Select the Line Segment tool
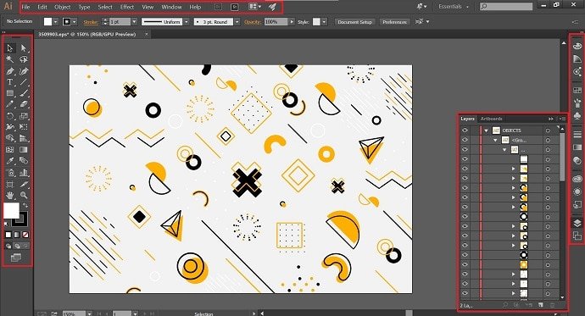Screen dimensions: 585x316 (x=24, y=82)
